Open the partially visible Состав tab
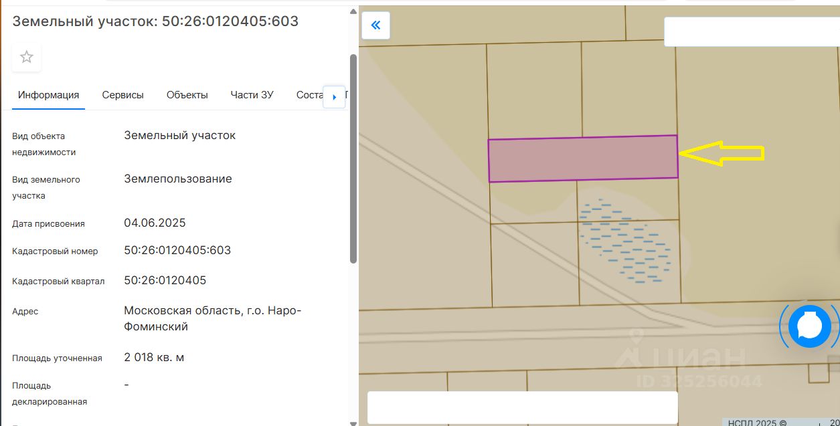840x426 pixels. pos(309,95)
